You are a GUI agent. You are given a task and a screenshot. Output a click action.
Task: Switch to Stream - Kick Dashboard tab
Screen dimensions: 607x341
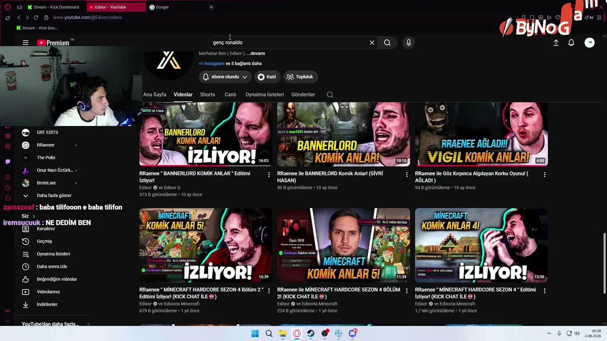tap(55, 7)
